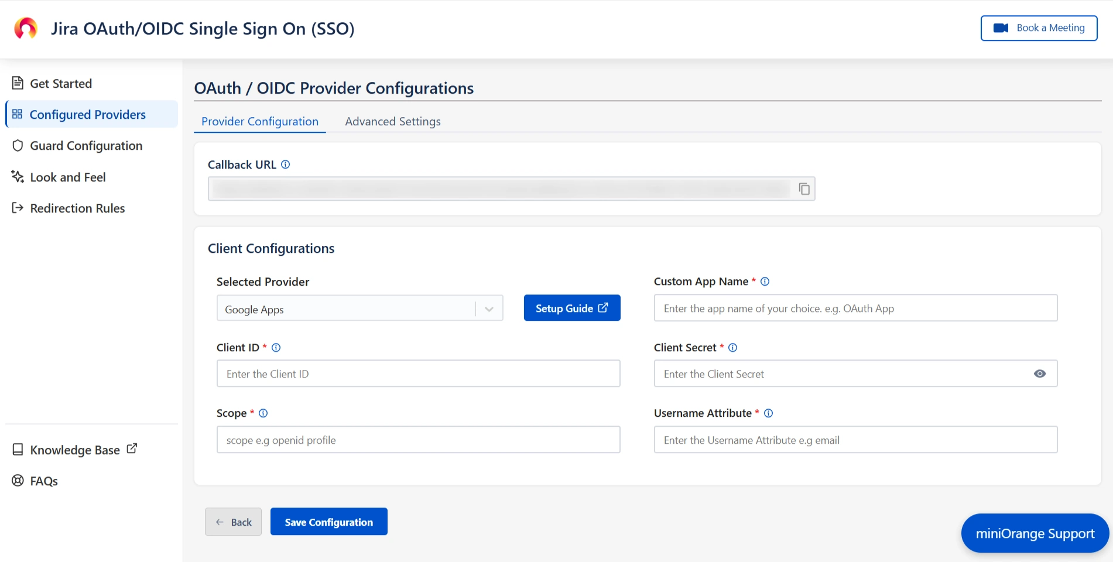Open Configured Providers in sidebar
This screenshot has height=562, width=1113.
pos(91,114)
